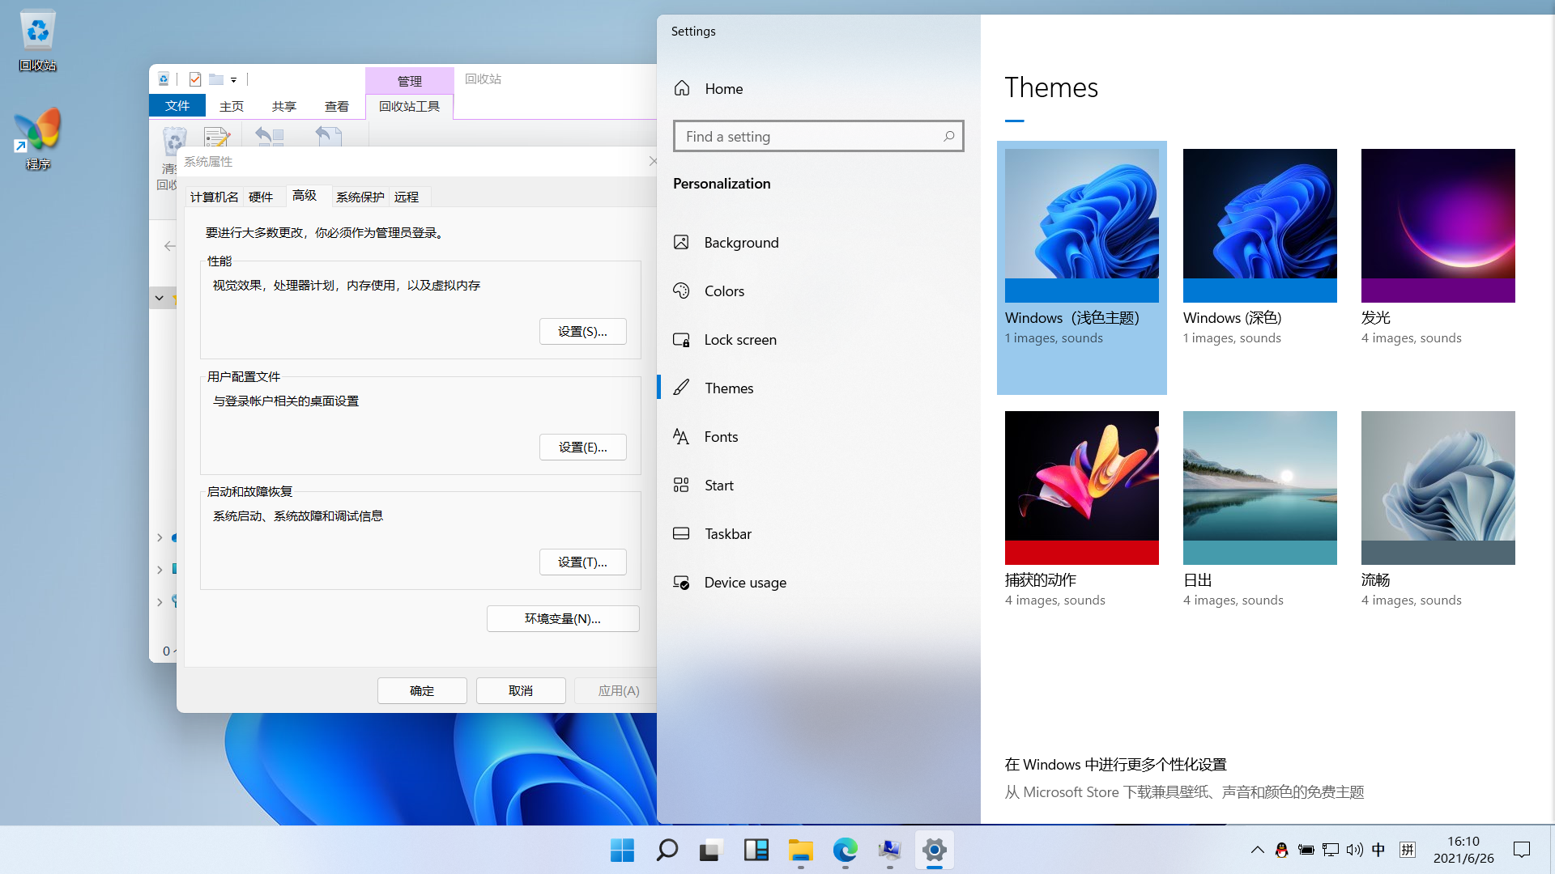Viewport: 1555px width, 874px height.
Task: Click the Lock screen icon
Action: click(x=681, y=340)
